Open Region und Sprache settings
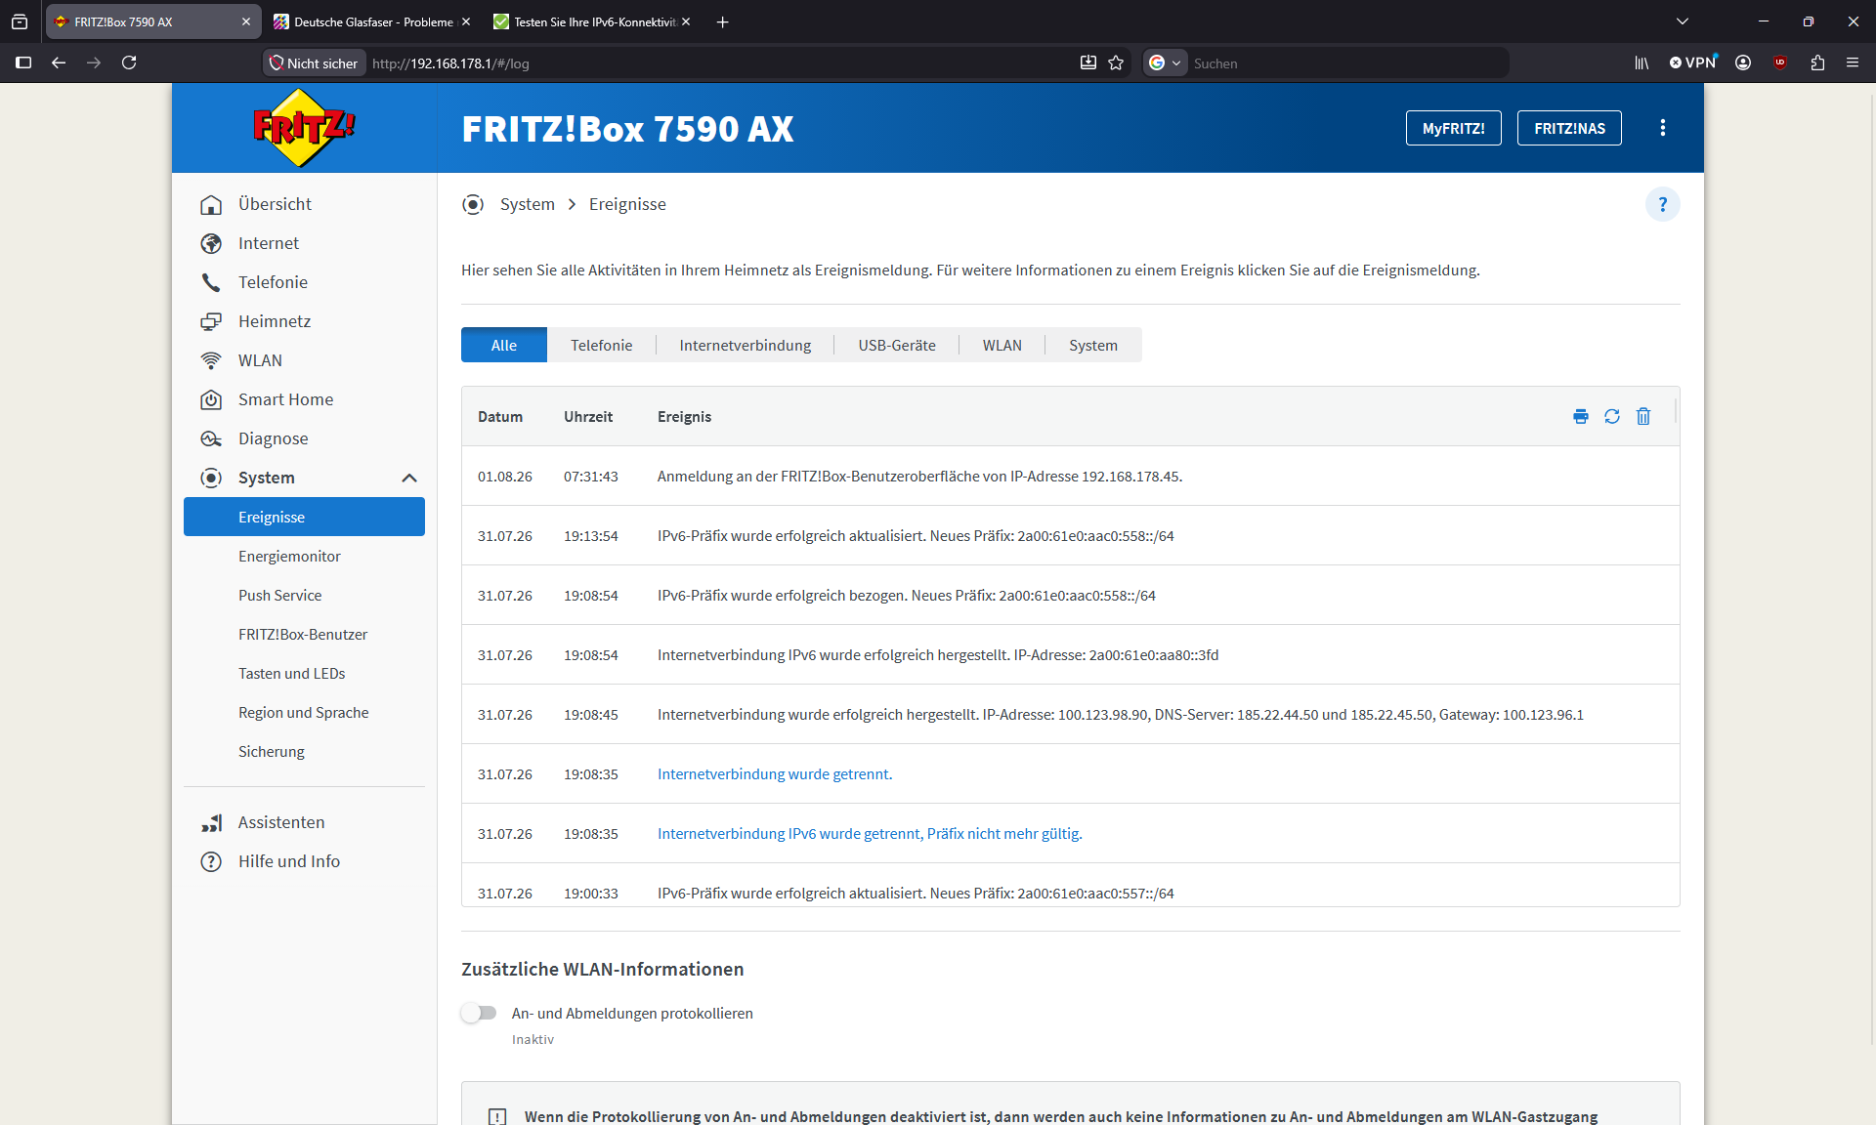The image size is (1876, 1125). (304, 712)
